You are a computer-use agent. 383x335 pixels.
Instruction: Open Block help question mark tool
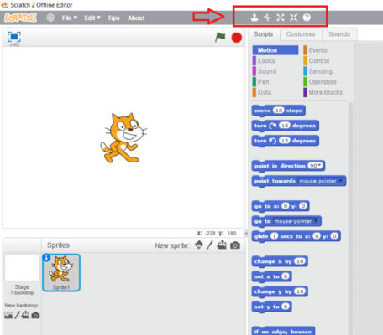click(x=307, y=18)
